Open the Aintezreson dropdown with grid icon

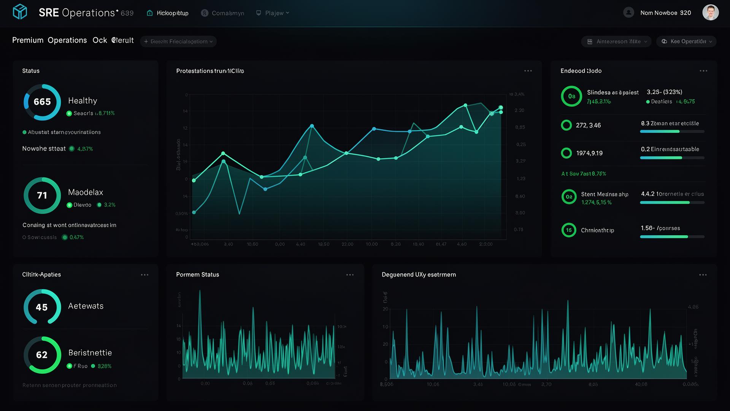tap(616, 41)
